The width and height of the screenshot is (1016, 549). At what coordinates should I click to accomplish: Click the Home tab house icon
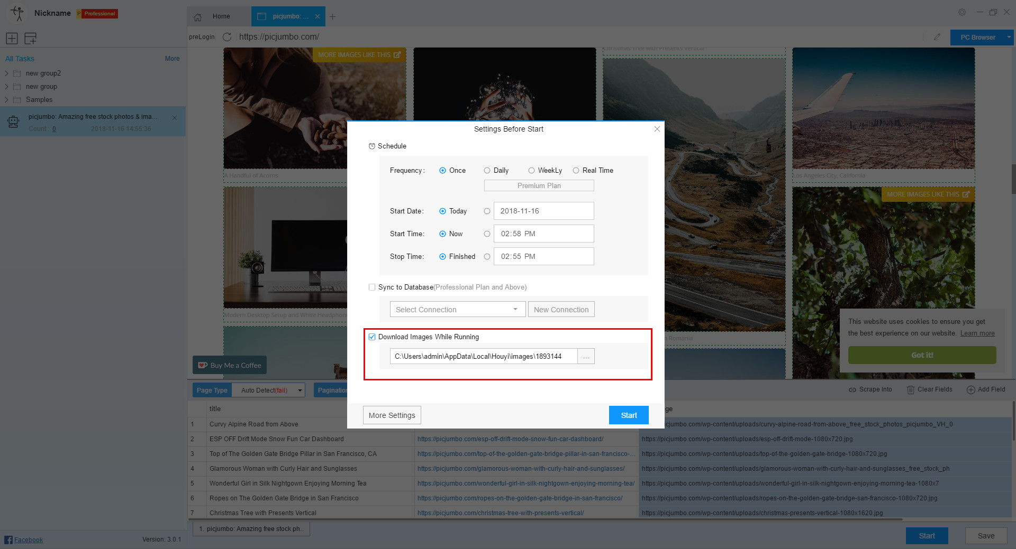(x=197, y=17)
